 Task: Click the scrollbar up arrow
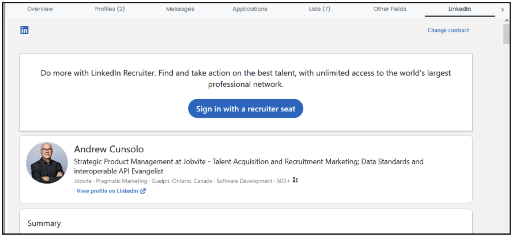(x=507, y=20)
